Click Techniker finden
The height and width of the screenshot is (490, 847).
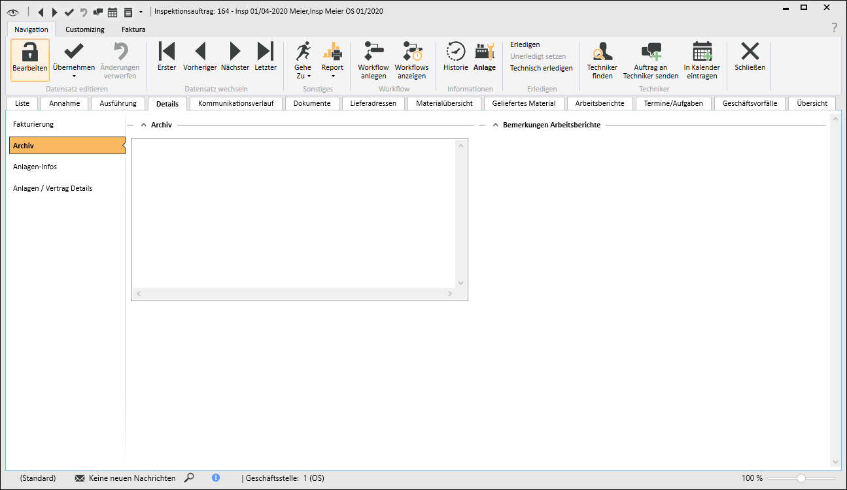point(602,59)
